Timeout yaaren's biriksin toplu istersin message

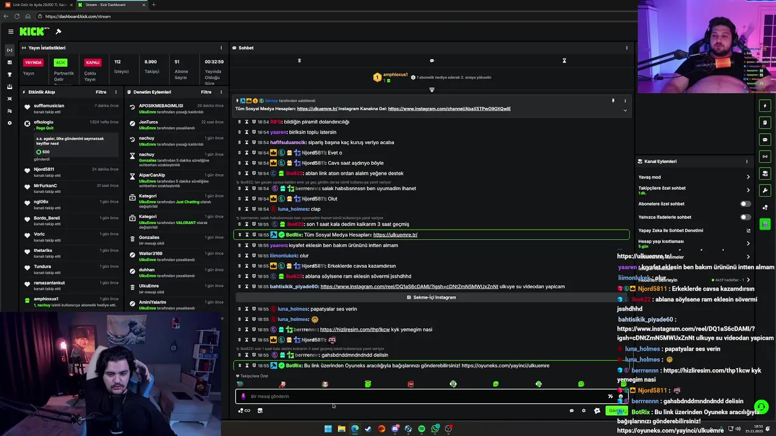point(246,132)
